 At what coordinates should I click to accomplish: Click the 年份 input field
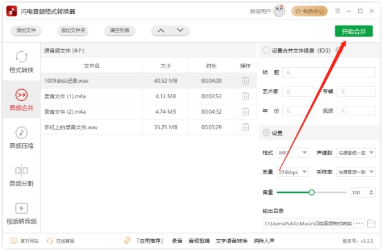tap(299, 111)
